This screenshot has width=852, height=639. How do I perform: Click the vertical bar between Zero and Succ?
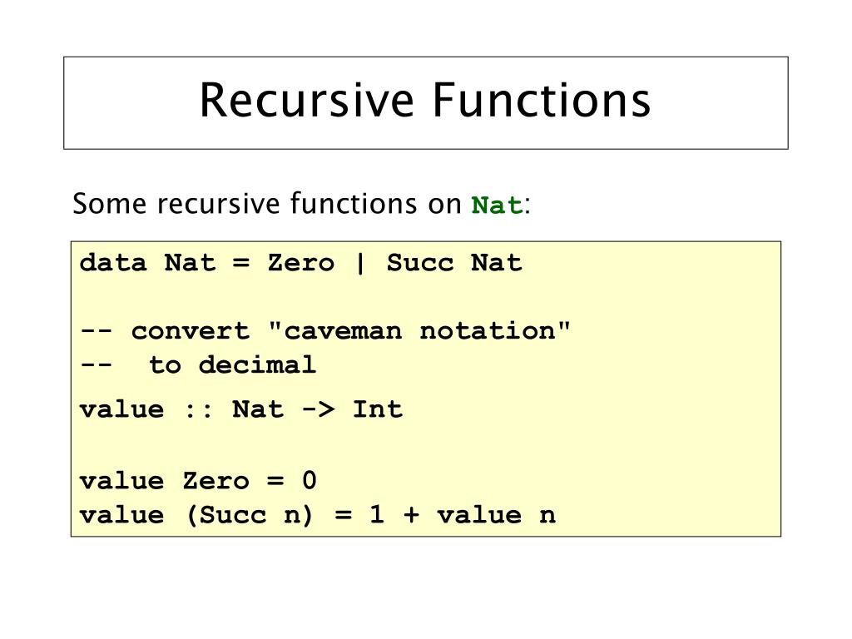point(359,264)
